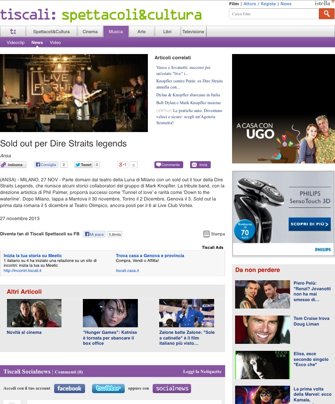Image resolution: width=335 pixels, height=404 pixels.
Task: Select News in the purple submenu
Action: 37,43
